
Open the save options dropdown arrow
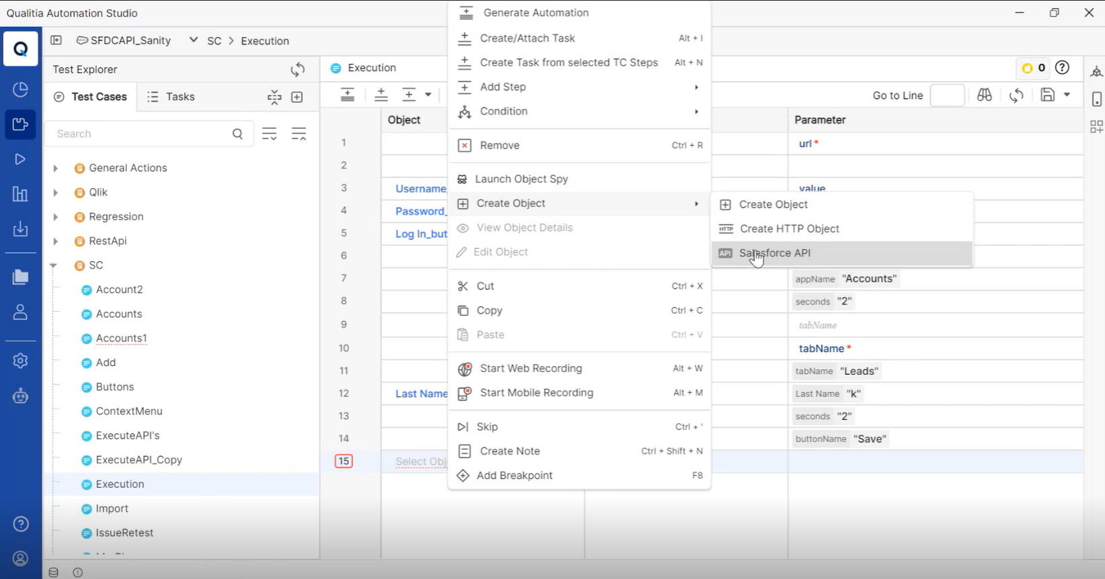coord(1067,95)
